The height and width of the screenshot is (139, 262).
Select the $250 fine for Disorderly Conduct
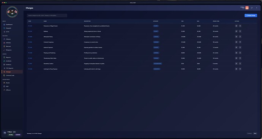(x=183, y=63)
